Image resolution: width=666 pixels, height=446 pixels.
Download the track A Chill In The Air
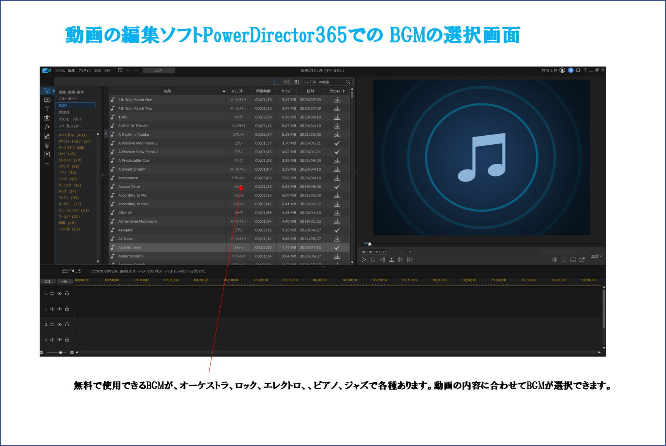coord(337,126)
